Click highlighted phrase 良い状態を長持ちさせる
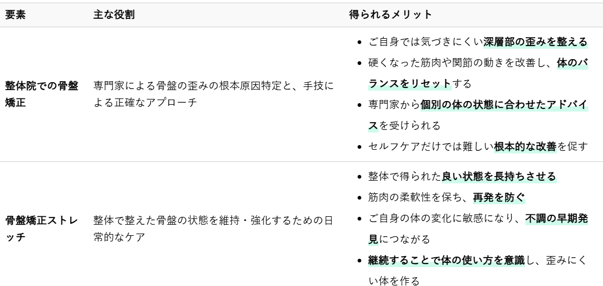 [x=499, y=177]
